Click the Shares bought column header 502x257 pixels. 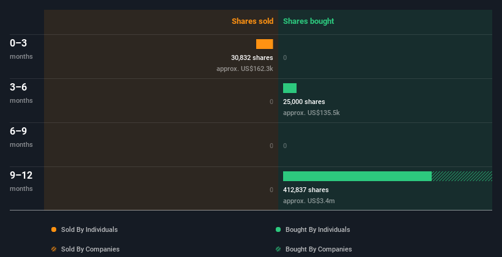[x=308, y=21]
